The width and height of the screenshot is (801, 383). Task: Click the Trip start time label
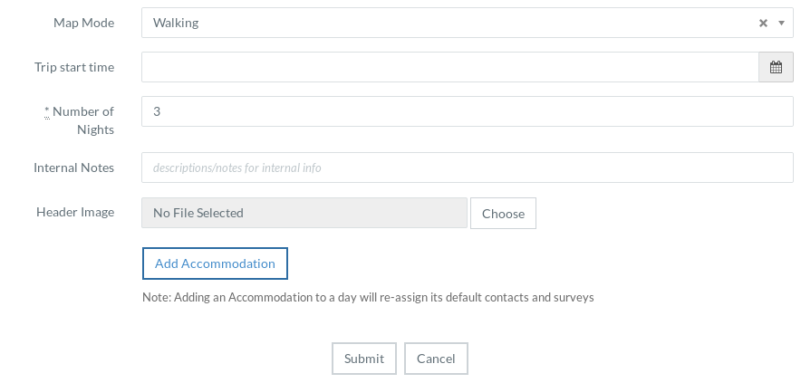point(74,67)
